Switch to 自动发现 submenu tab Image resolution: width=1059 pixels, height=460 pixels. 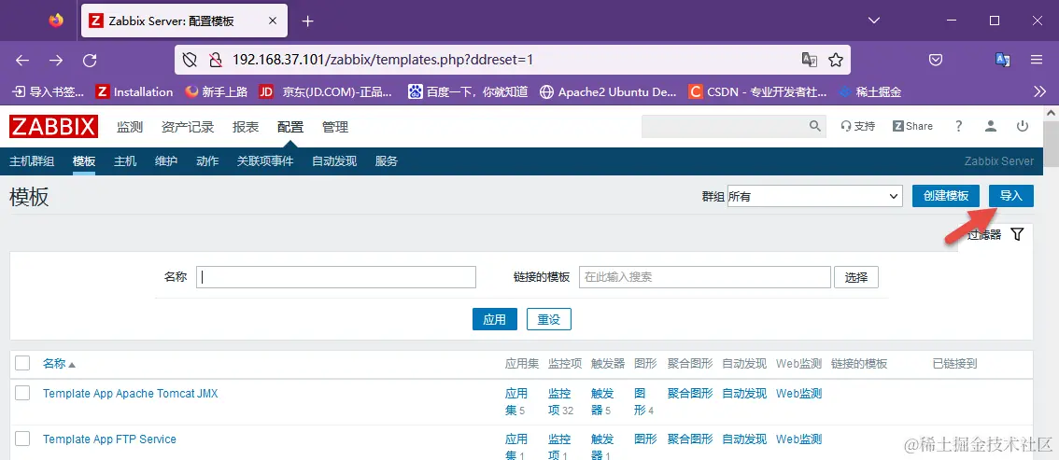coord(334,161)
